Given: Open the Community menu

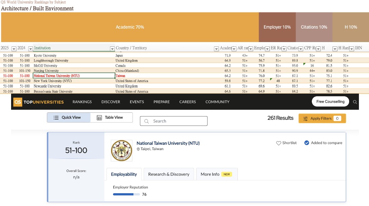Looking at the screenshot, I should 217,102.
